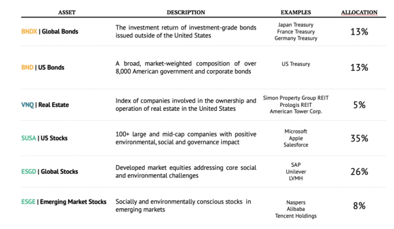Select the Microsoft example entry
Viewport: 394px width, 229px height.
coord(295,132)
